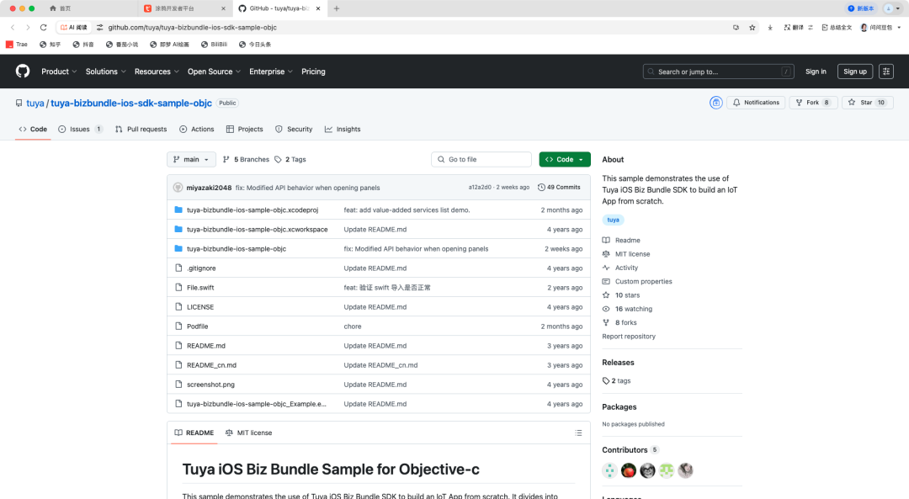Open the tuya owner link
909x499 pixels.
(x=35, y=104)
